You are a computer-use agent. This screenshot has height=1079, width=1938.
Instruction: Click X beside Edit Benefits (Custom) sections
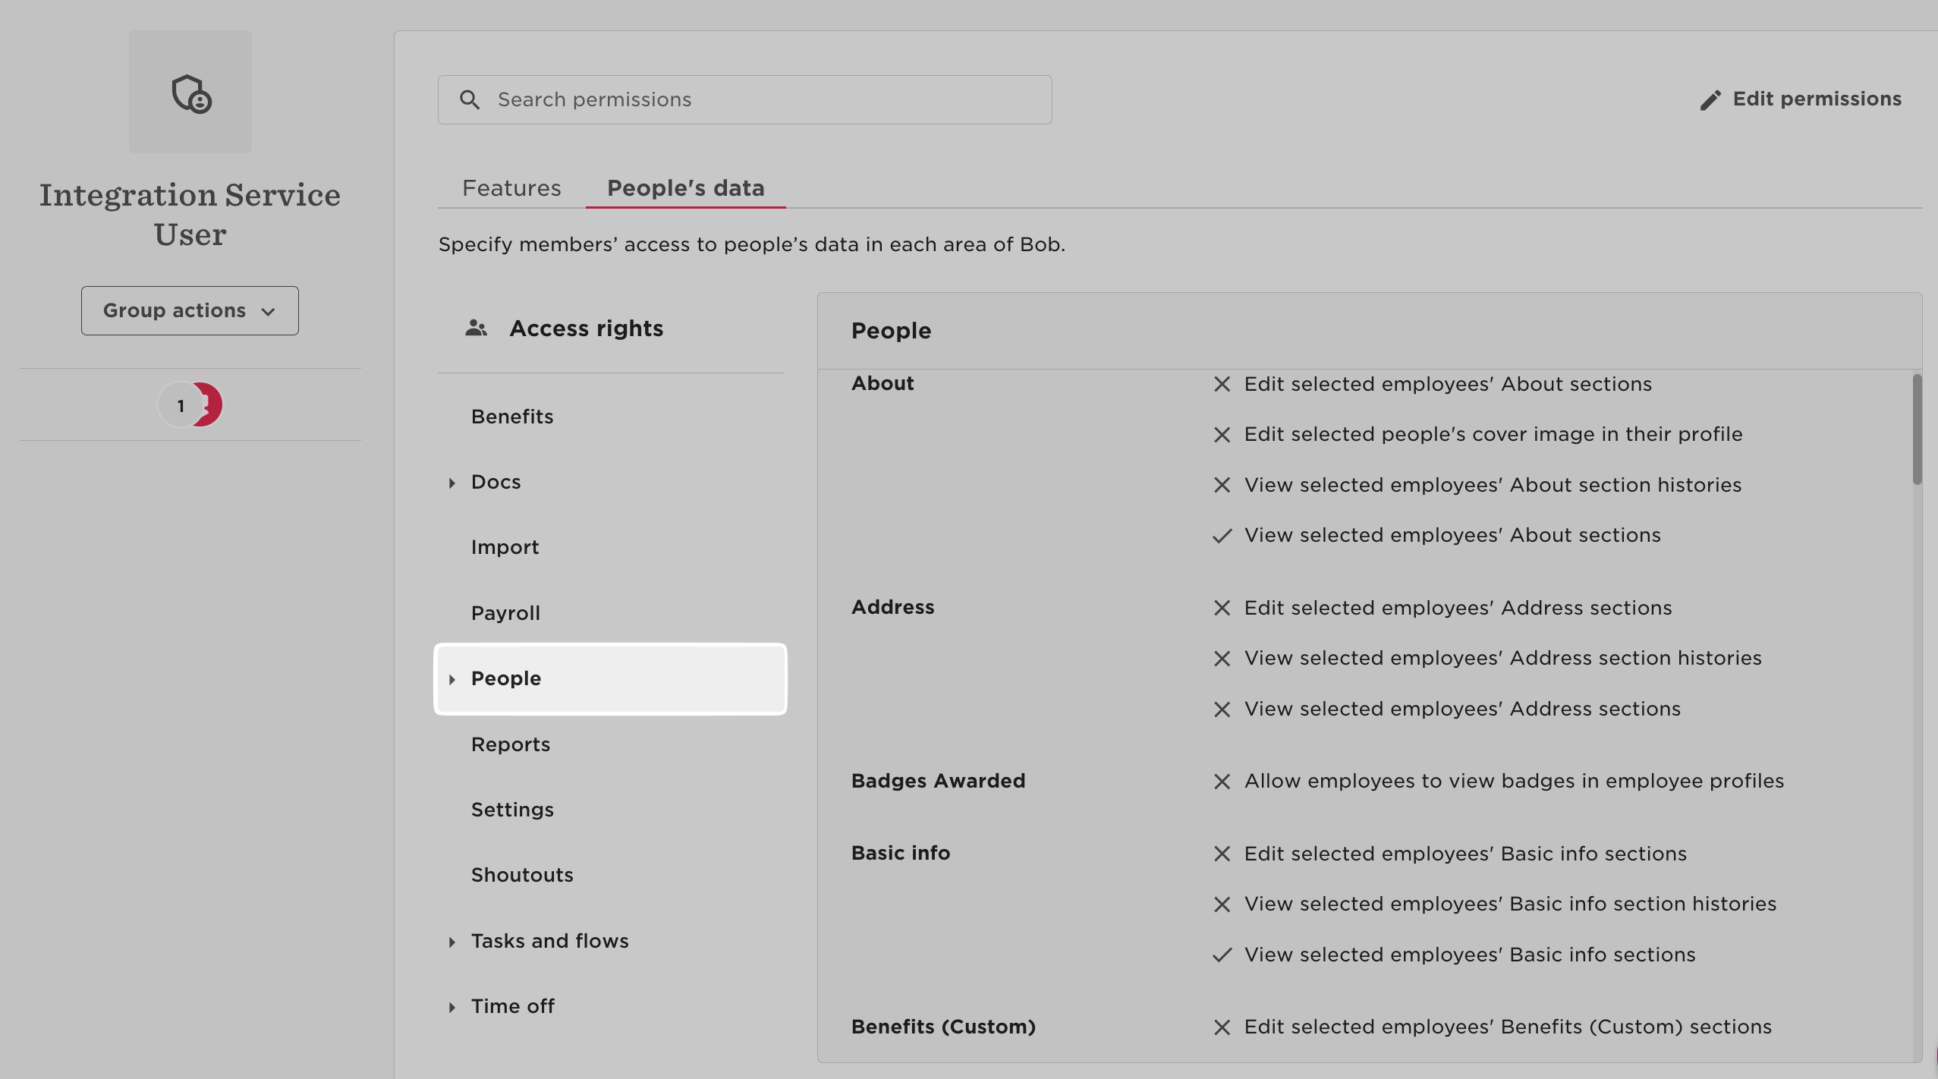pos(1222,1027)
